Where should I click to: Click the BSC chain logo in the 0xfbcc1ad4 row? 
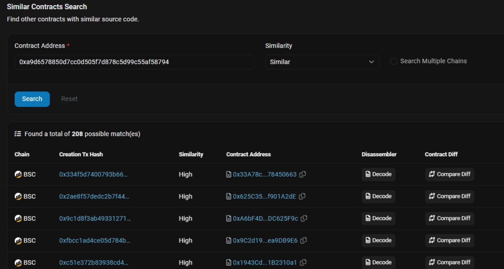pyautogui.click(x=18, y=241)
